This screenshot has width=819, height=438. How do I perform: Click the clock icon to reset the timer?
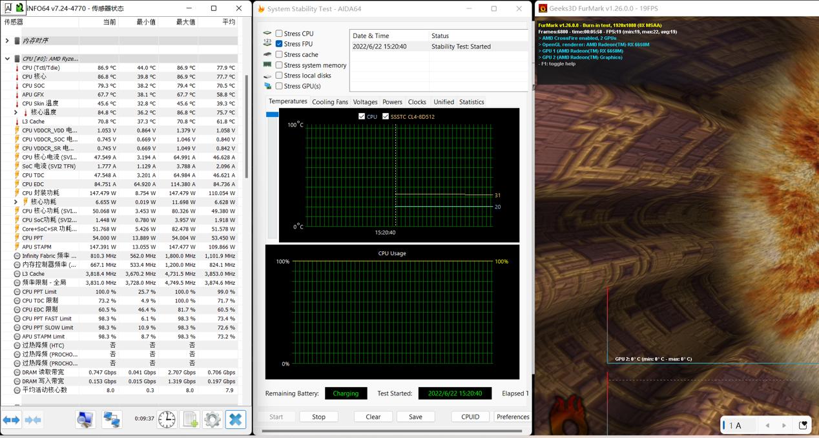click(x=167, y=419)
